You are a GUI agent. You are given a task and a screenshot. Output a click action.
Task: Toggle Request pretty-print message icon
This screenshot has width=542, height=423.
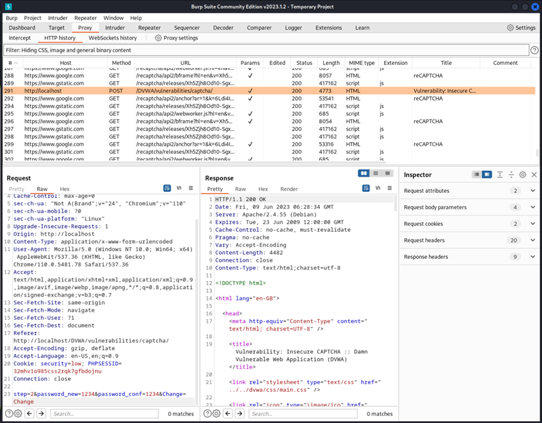[x=167, y=188]
